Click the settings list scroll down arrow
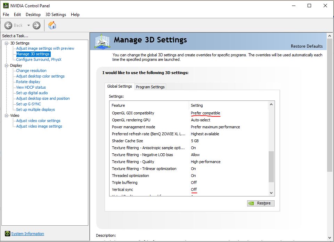Screen dimensions: 334x242 point(271,193)
